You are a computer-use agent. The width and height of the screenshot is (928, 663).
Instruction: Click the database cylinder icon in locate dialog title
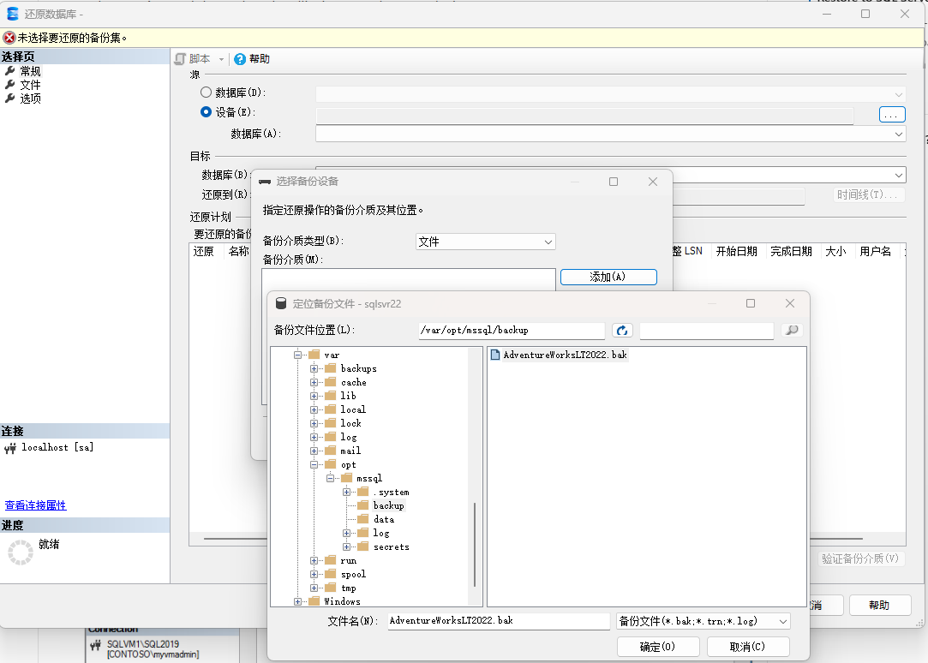[281, 303]
